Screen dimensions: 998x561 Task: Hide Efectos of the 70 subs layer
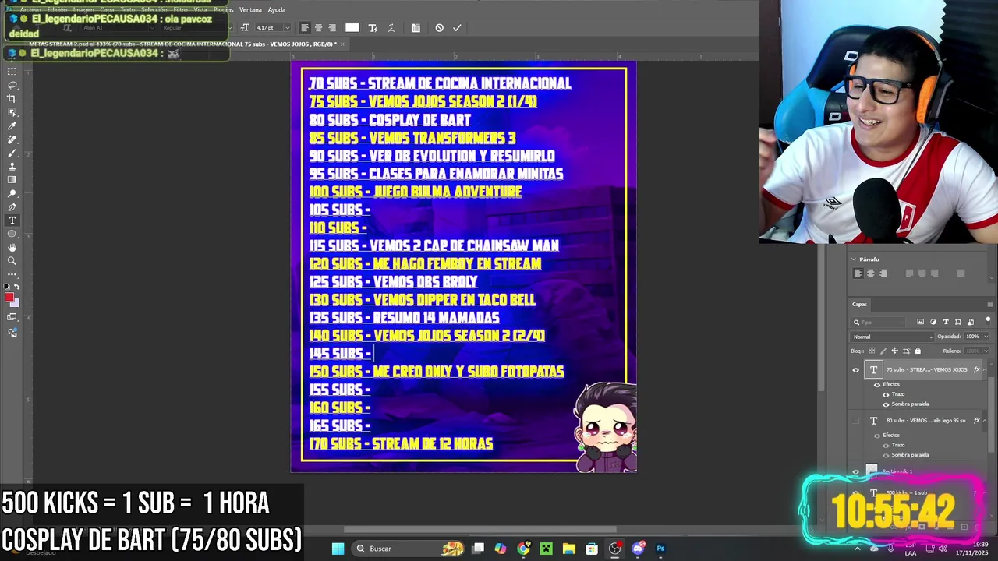[877, 385]
